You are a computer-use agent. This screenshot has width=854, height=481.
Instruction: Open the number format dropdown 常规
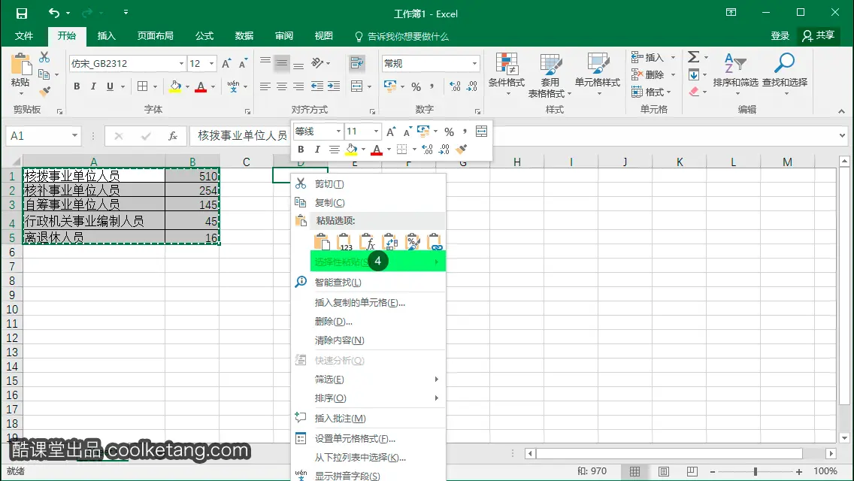474,64
